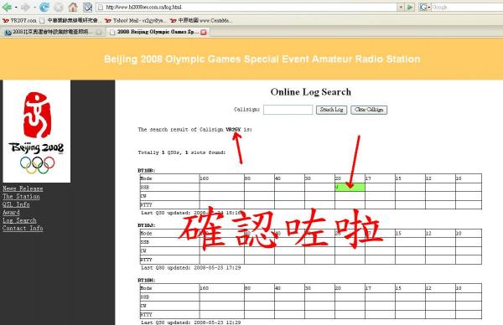The width and height of the screenshot is (503, 325).
Task: Click the green 20m SSB highlighted cell
Action: coord(350,187)
